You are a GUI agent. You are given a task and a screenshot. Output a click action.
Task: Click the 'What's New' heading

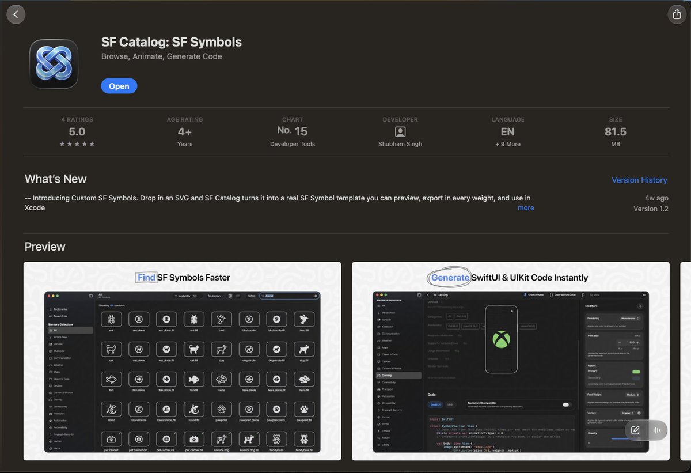pyautogui.click(x=56, y=179)
